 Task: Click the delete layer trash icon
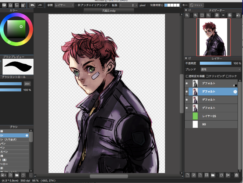click(237, 175)
